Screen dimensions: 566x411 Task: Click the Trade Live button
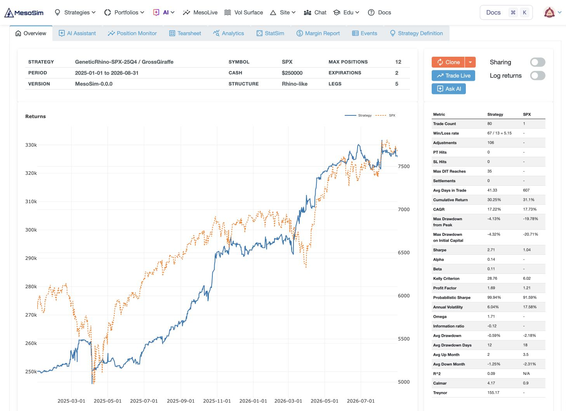click(453, 76)
